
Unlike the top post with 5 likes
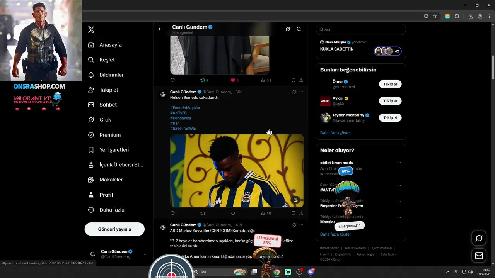[x=235, y=80]
